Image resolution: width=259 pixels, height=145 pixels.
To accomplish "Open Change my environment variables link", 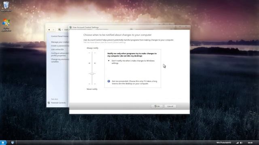I will (60, 60).
